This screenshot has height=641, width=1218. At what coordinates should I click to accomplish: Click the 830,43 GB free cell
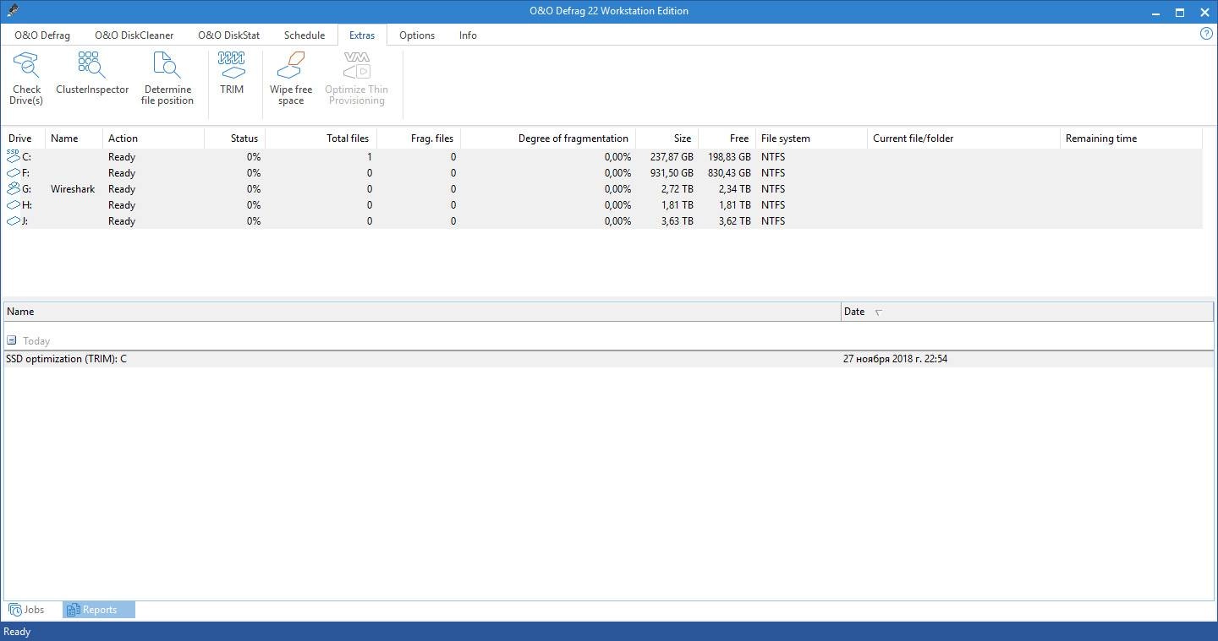(x=729, y=173)
